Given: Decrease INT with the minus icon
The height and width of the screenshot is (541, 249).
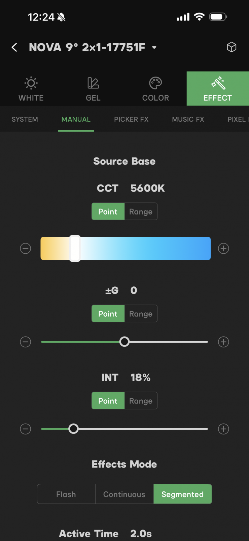Looking at the screenshot, I should pyautogui.click(x=26, y=429).
